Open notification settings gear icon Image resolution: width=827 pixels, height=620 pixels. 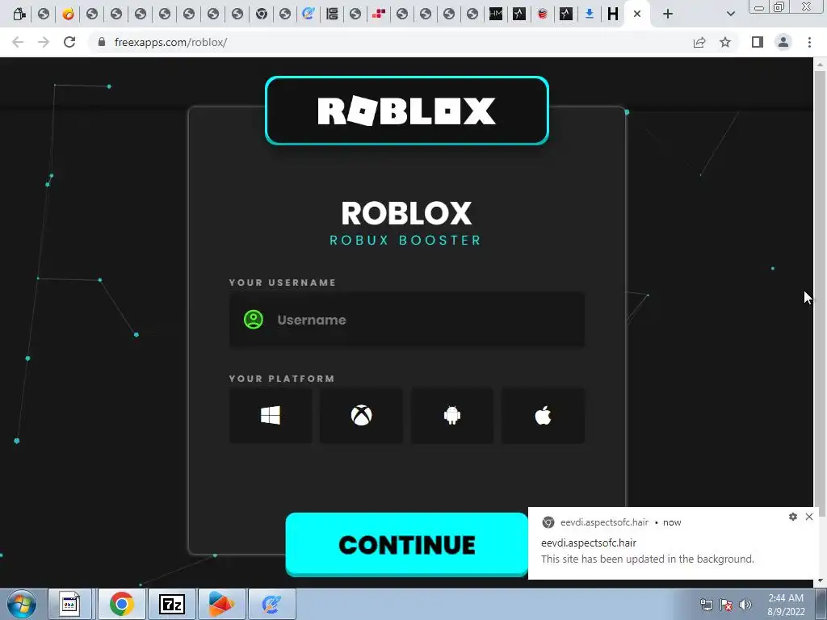click(793, 517)
